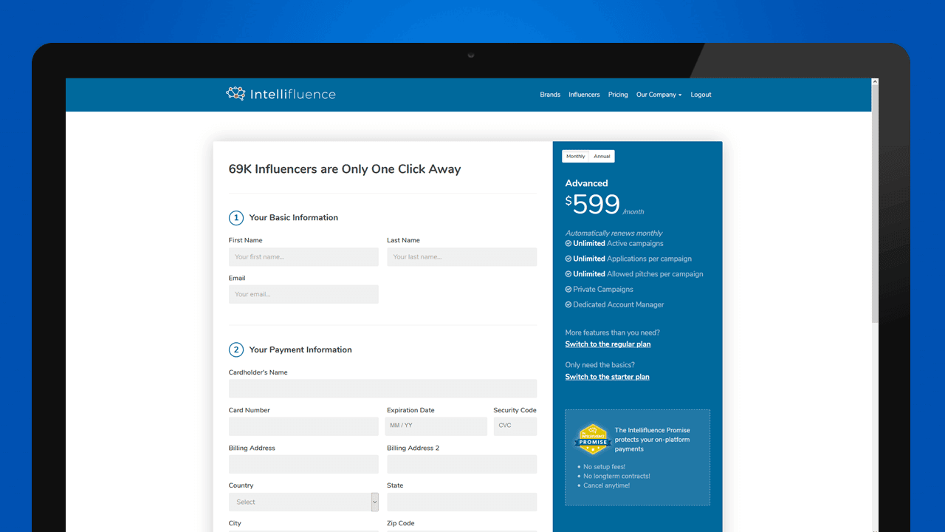Viewport: 945px width, 532px height.
Task: Open the Brands nav item
Action: coord(550,95)
